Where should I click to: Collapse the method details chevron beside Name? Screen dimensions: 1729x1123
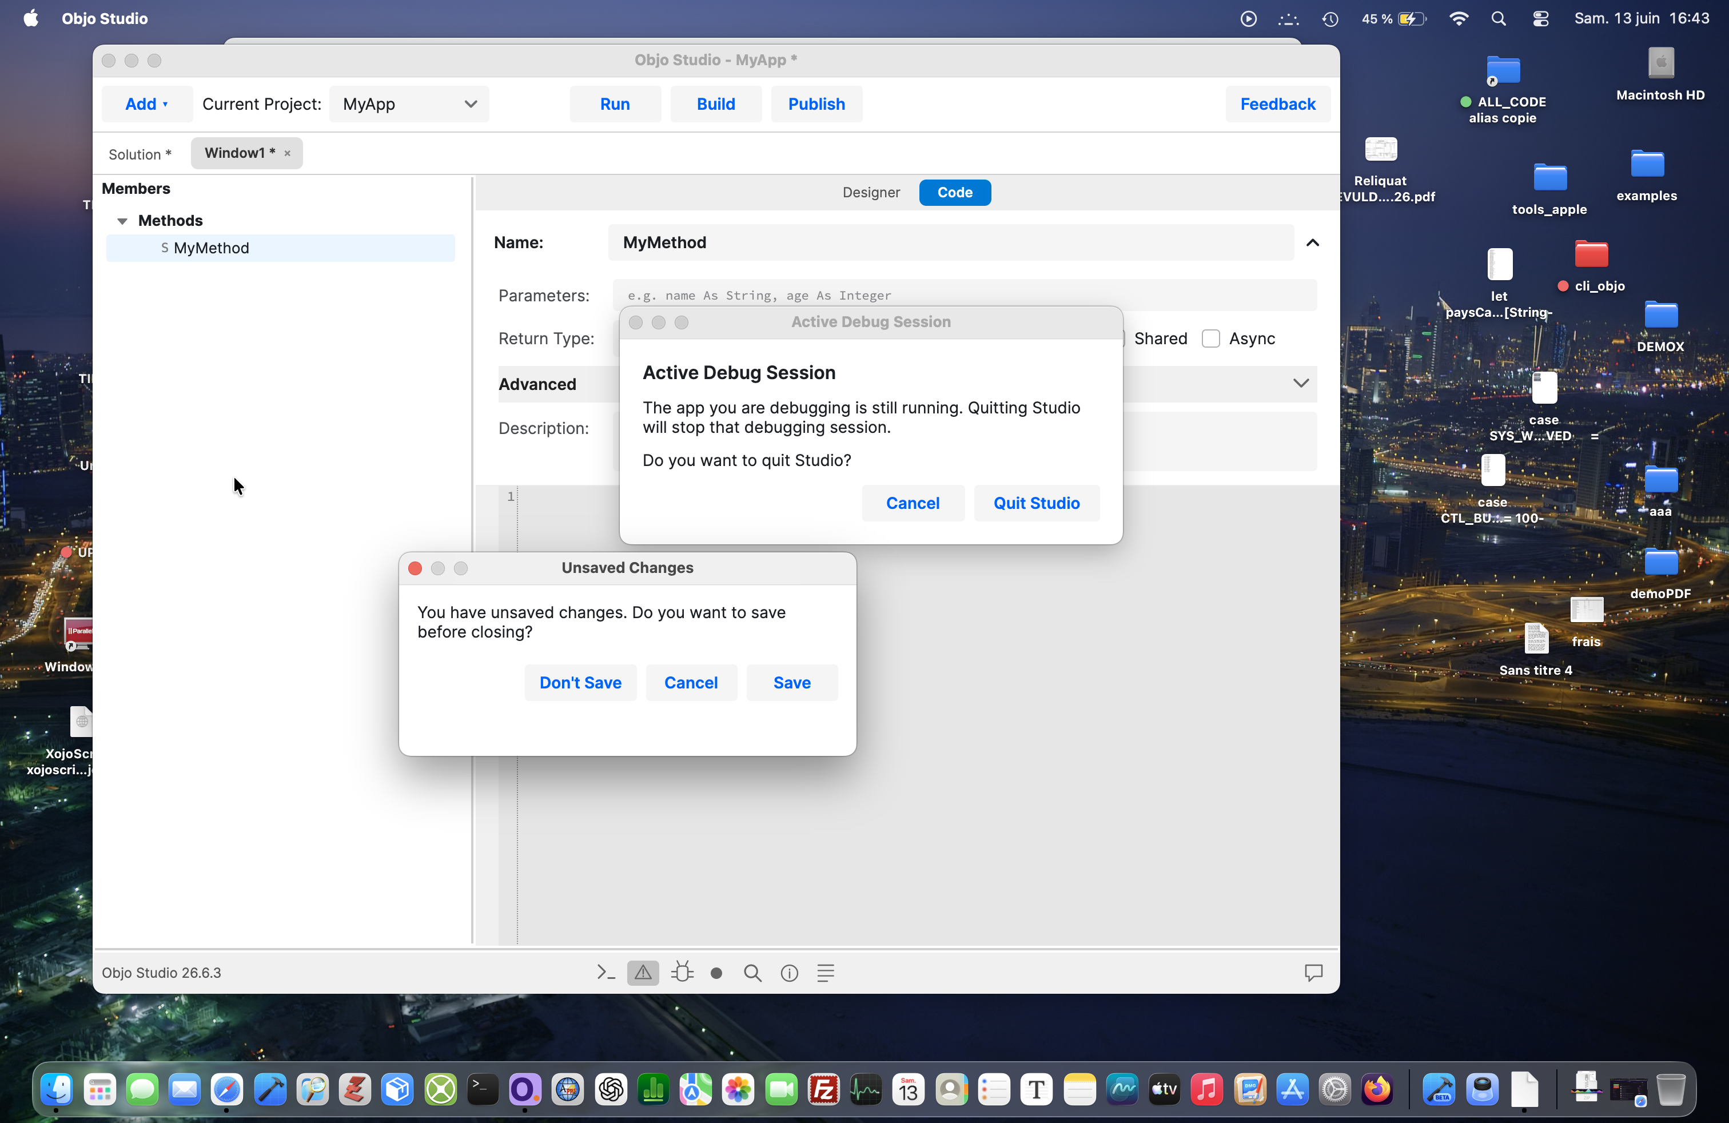coord(1312,242)
